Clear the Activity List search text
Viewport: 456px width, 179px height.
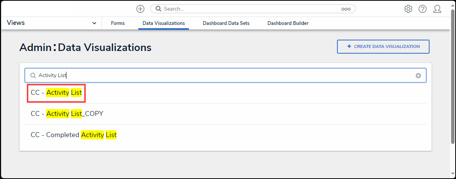[x=418, y=76]
